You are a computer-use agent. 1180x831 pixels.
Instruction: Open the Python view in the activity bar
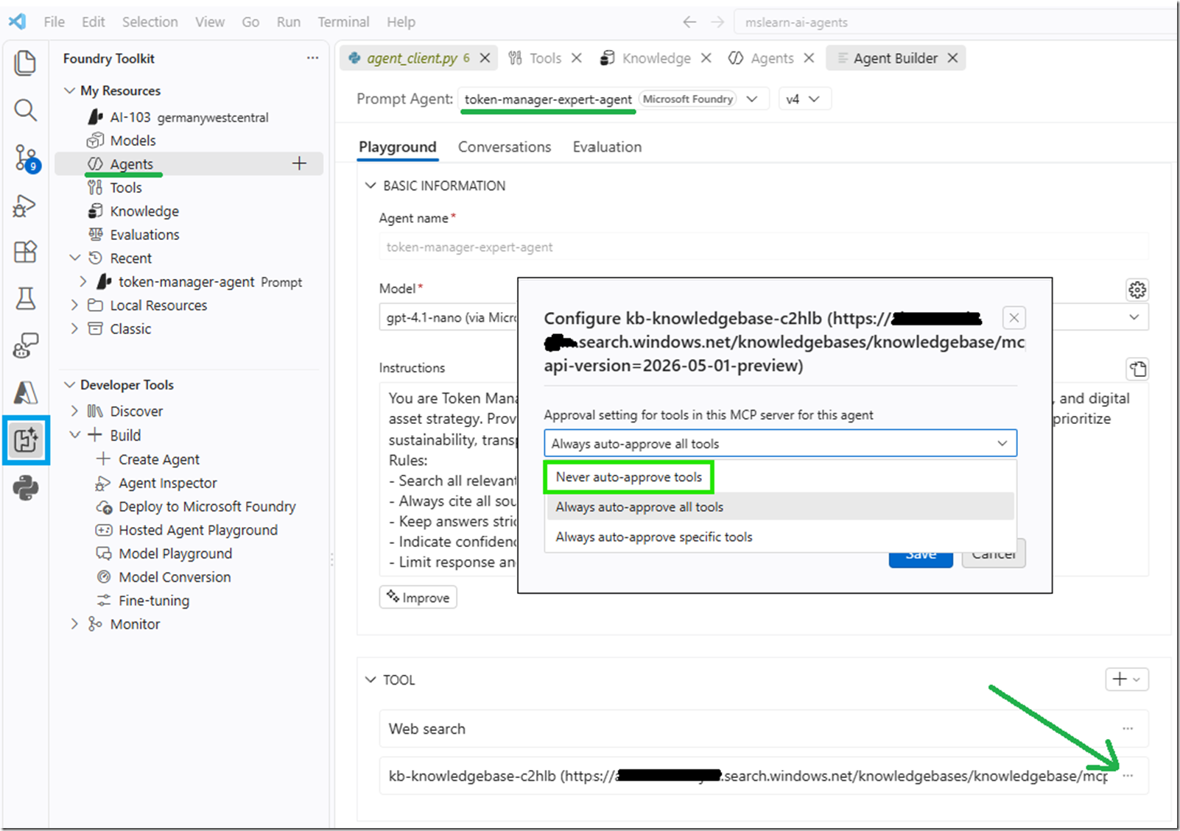(x=25, y=488)
